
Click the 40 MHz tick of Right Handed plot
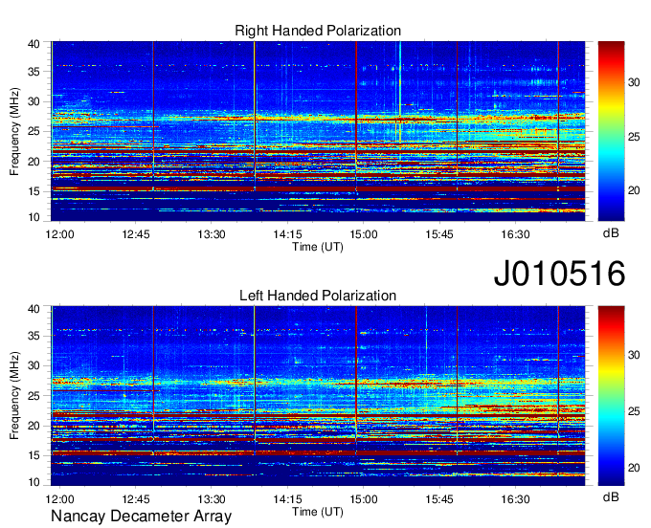pos(34,44)
